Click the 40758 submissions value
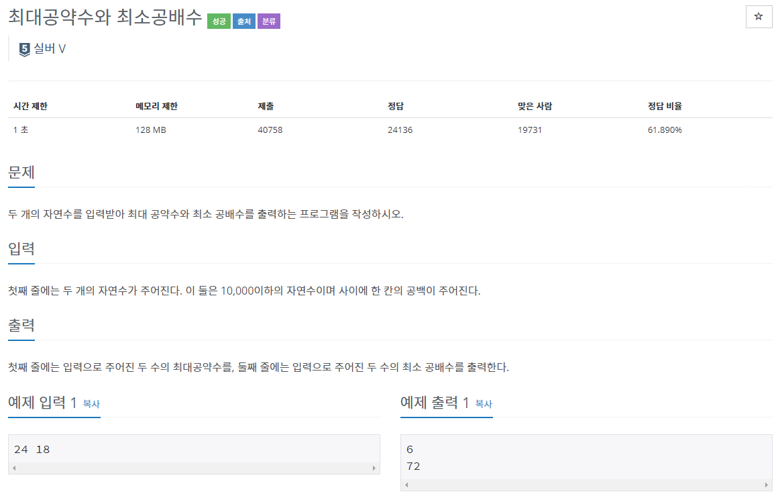The image size is (776, 494). (270, 130)
